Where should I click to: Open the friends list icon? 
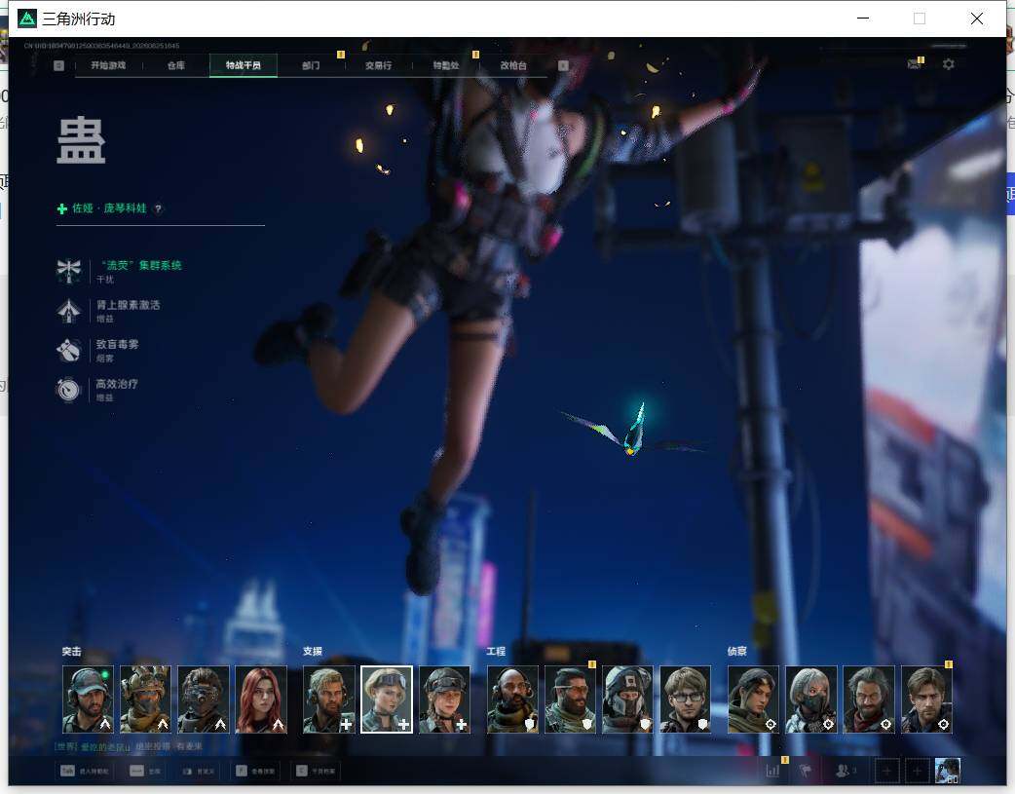click(x=845, y=771)
